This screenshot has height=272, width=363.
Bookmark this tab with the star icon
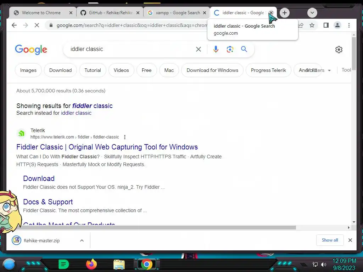tap(312, 25)
